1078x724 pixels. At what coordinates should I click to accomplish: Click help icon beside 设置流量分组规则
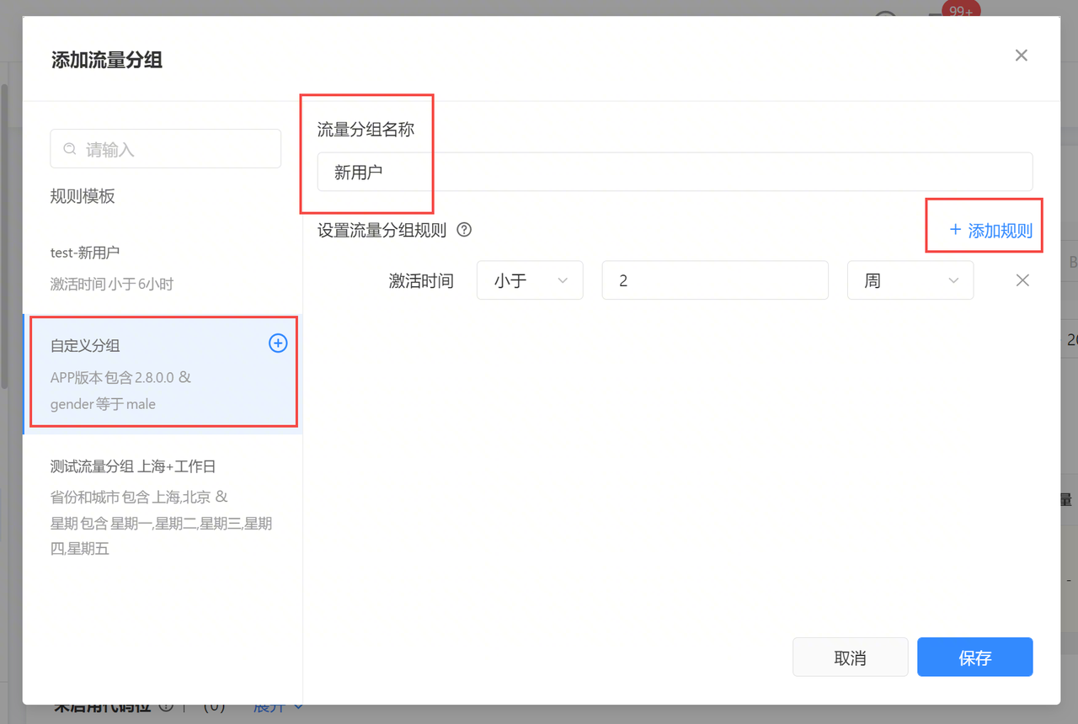[463, 230]
